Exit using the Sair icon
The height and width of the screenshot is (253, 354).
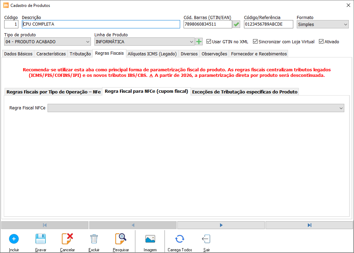pos(206,239)
